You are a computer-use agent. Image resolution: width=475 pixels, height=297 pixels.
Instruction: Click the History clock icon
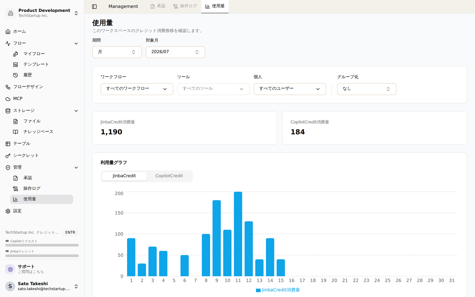pos(16,75)
